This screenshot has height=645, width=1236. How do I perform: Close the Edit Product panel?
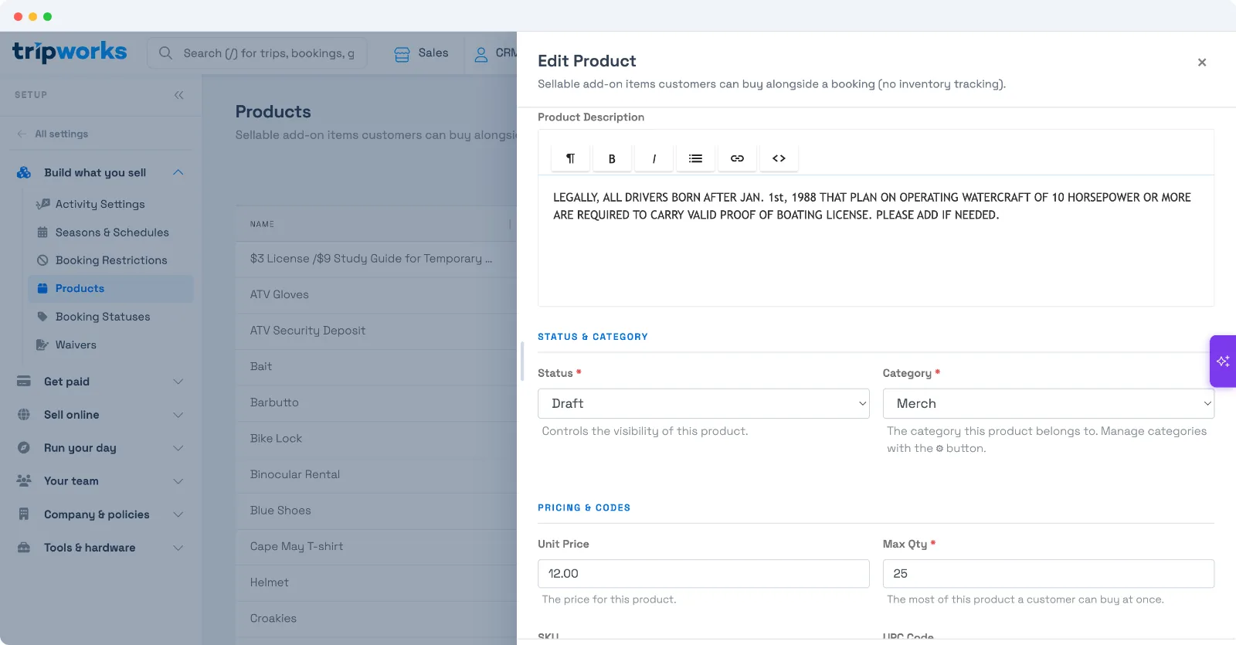pos(1202,63)
